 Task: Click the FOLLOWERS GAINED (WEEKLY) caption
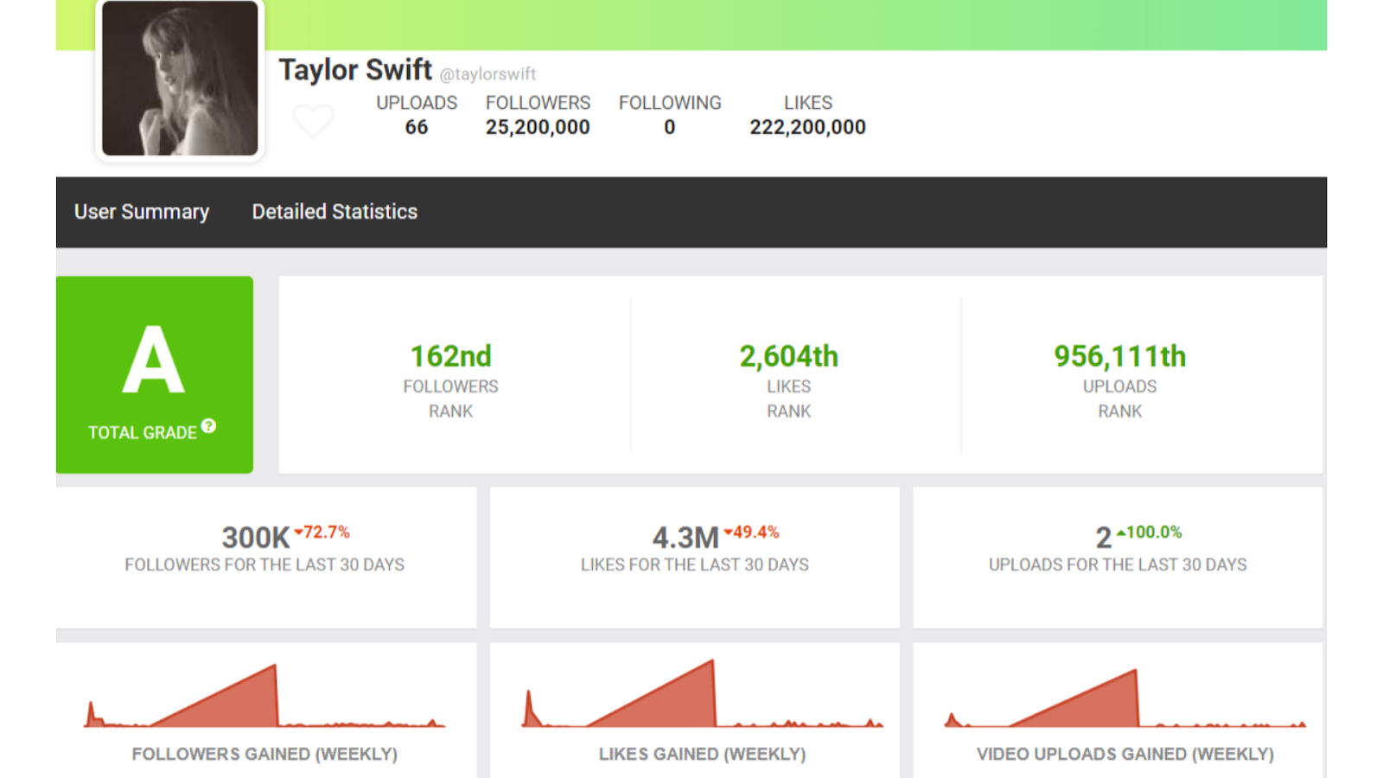(x=264, y=755)
